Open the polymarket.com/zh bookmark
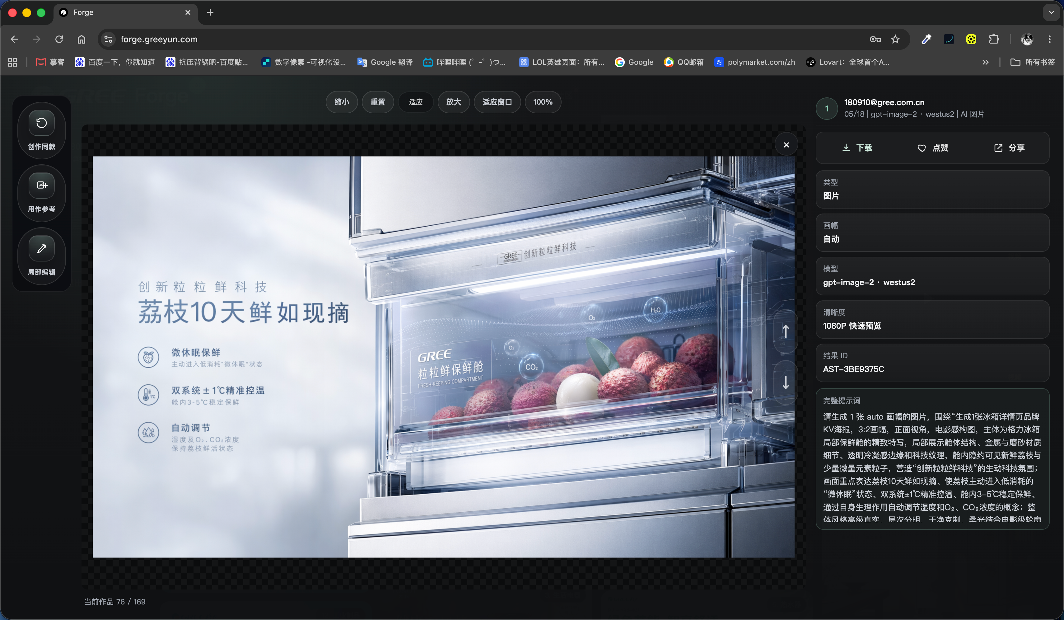Screen dimensions: 1064x620 pyautogui.click(x=754, y=62)
